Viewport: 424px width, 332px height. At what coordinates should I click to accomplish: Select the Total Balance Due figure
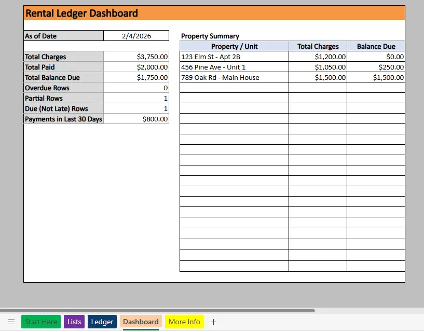[136, 77]
